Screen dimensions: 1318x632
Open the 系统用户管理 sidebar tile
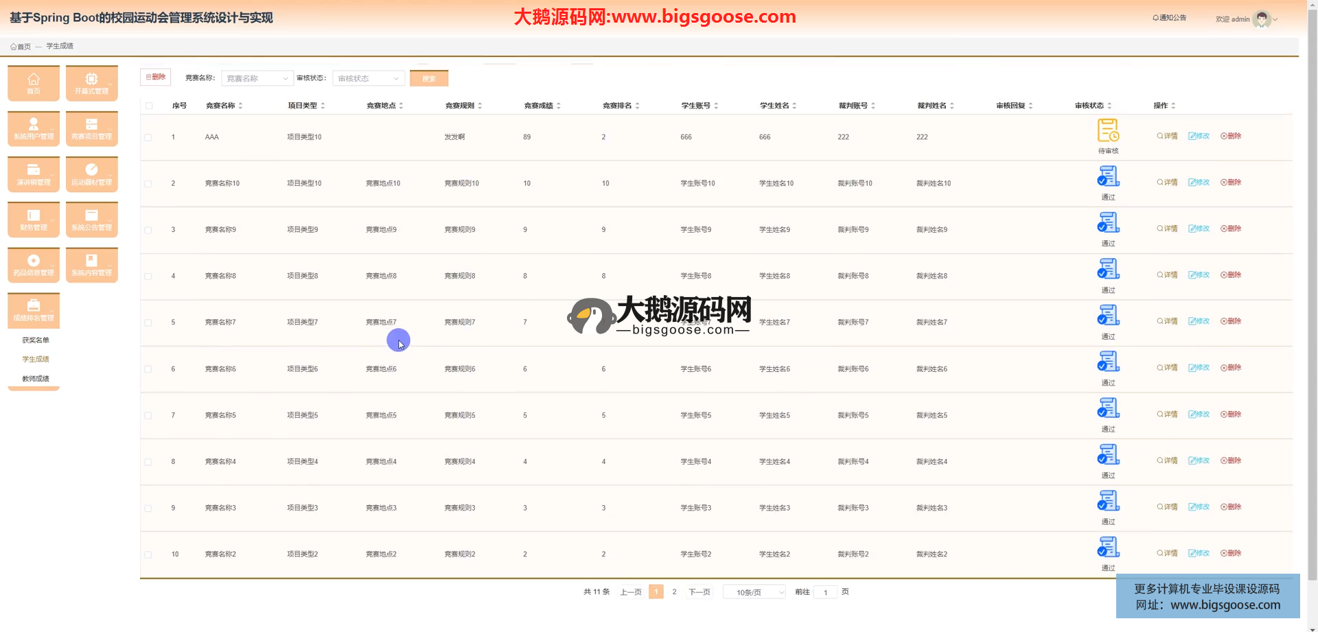pyautogui.click(x=34, y=128)
